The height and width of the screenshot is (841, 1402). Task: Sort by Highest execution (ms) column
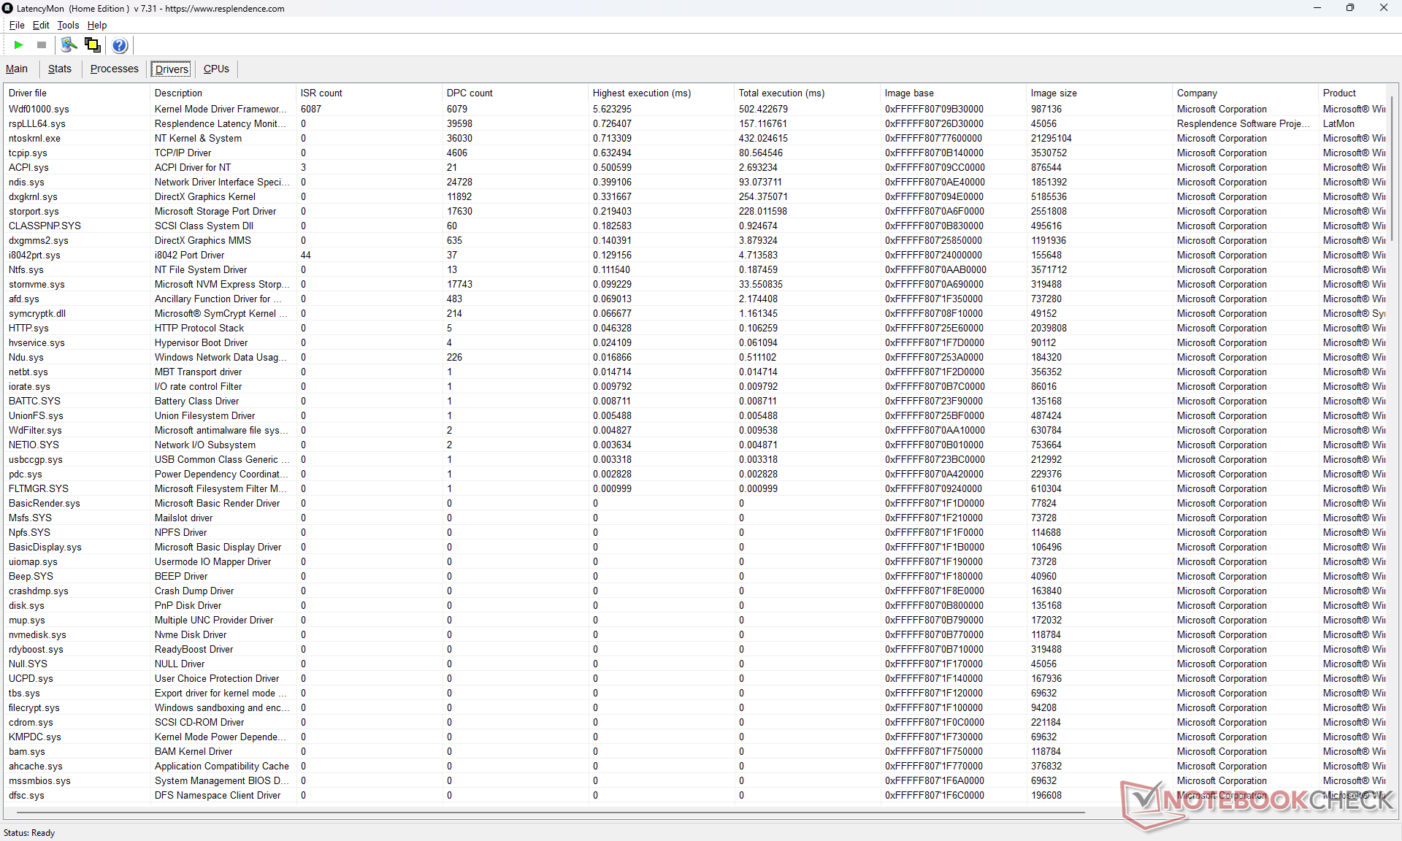641,93
